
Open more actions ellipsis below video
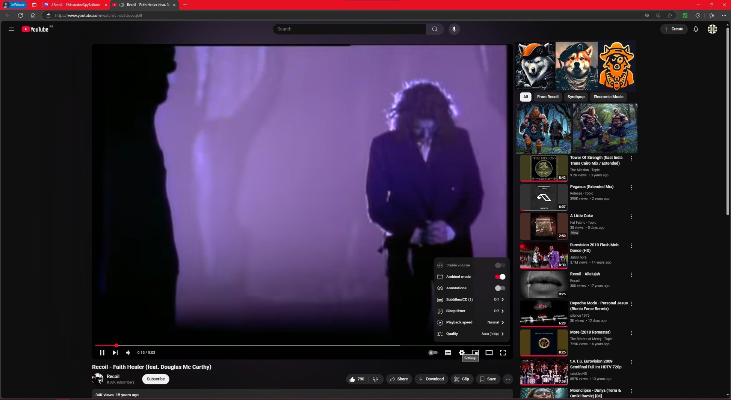(508, 379)
